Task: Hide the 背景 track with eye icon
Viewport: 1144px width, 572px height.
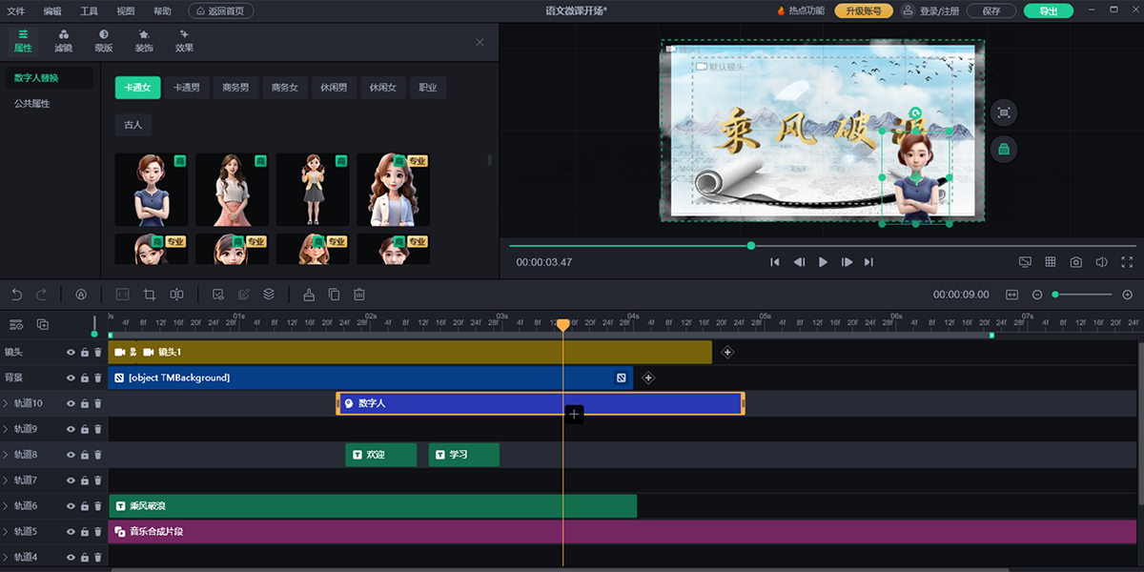Action: [x=71, y=378]
